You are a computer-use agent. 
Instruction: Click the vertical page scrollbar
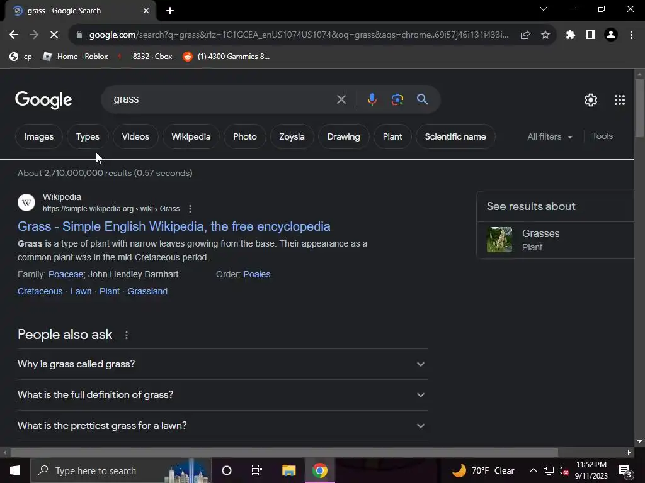coord(639,108)
